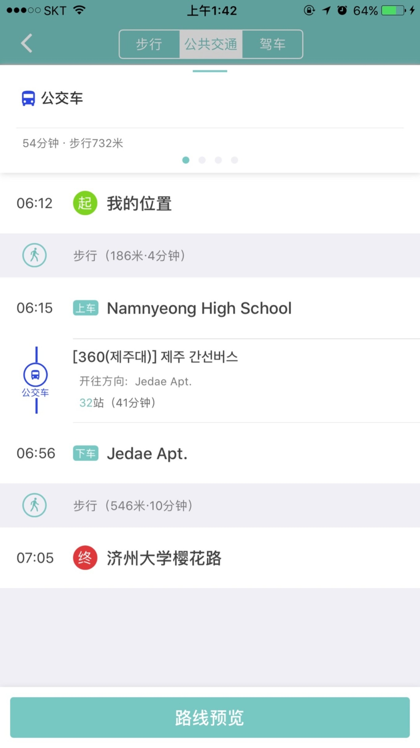The height and width of the screenshot is (748, 420).
Task: Tap the blue bus icon beside 公交车
Action: 28,98
